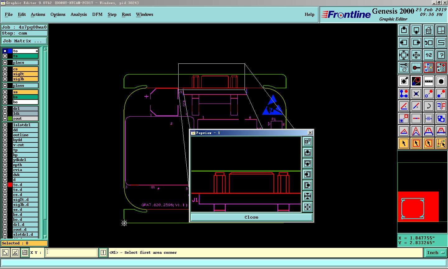Toggle the checkbox for layer v-cut
Screen dimensions: 448x269
[5, 145]
